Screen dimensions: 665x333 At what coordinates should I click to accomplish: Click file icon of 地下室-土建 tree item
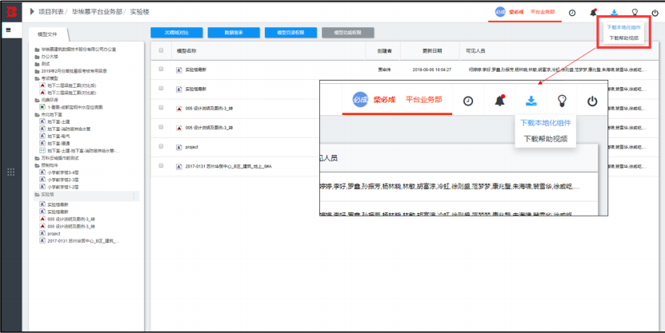42,121
